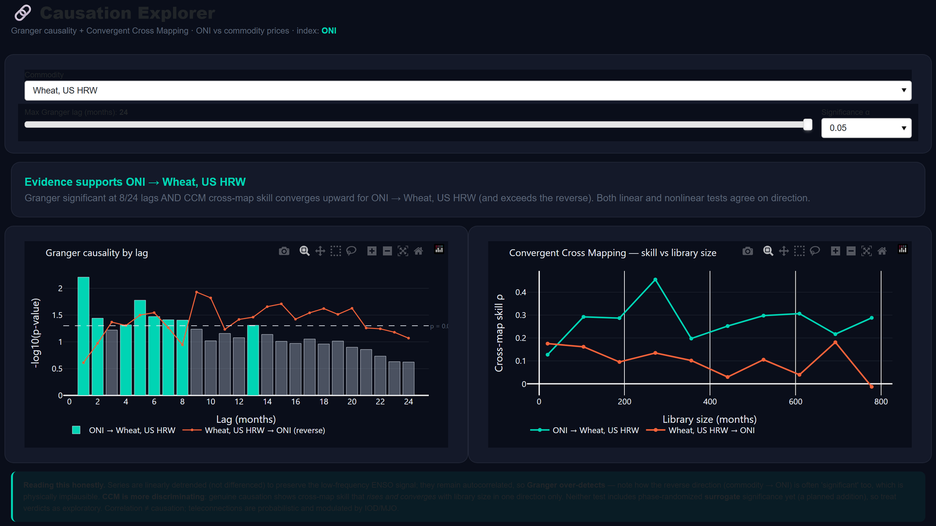This screenshot has height=526, width=936.
Task: Open Plotly logo link in Granger causality chart
Action: pos(439,250)
